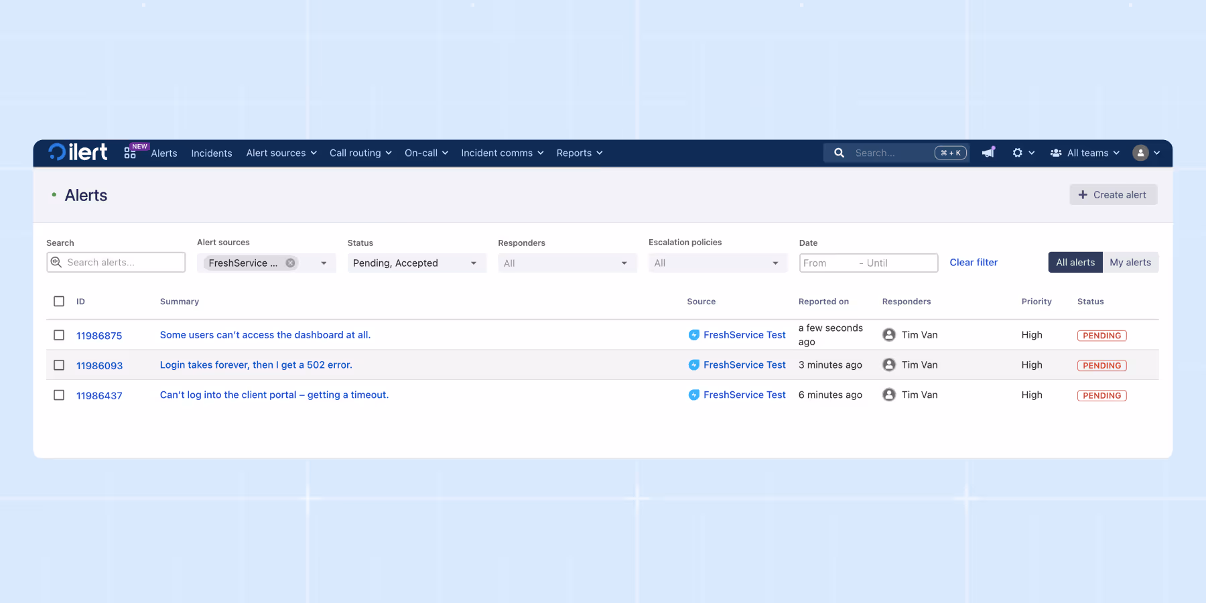The width and height of the screenshot is (1206, 603).
Task: Expand the Escalation policies dropdown
Action: pos(718,263)
